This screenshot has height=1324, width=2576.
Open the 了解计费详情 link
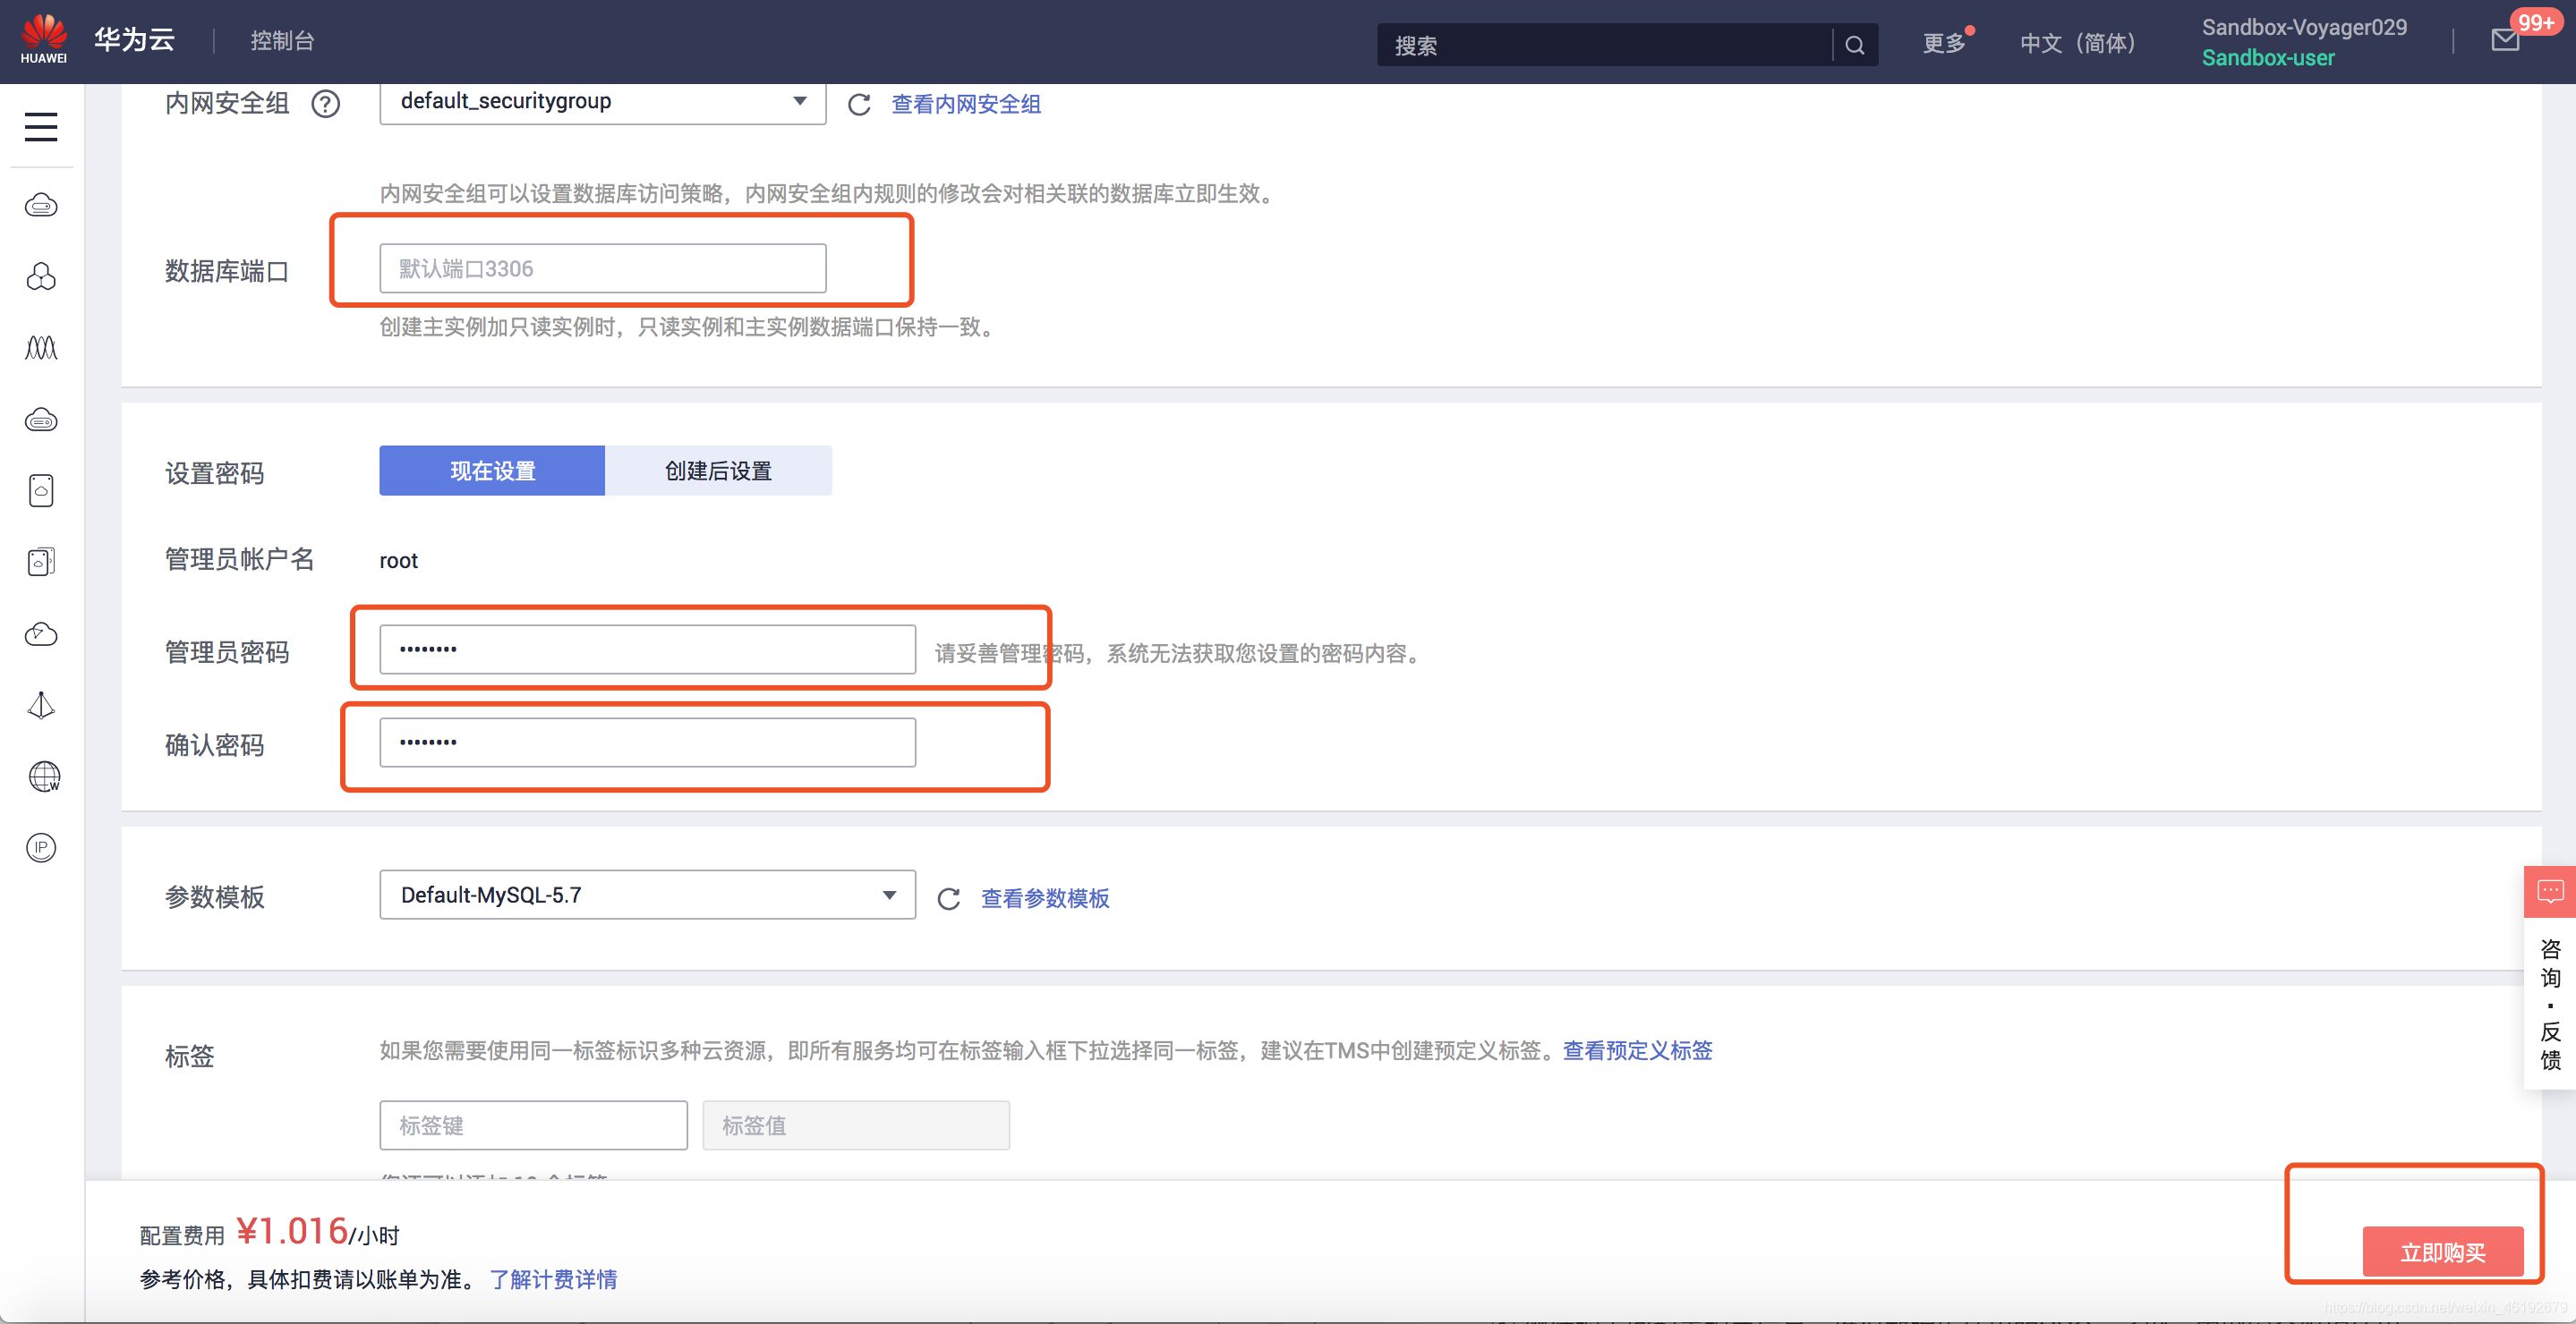pyautogui.click(x=553, y=1279)
